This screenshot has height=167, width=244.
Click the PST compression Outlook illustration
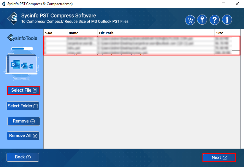21,63
